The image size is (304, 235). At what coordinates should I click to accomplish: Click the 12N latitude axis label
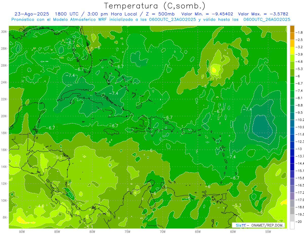pyautogui.click(x=4, y=184)
